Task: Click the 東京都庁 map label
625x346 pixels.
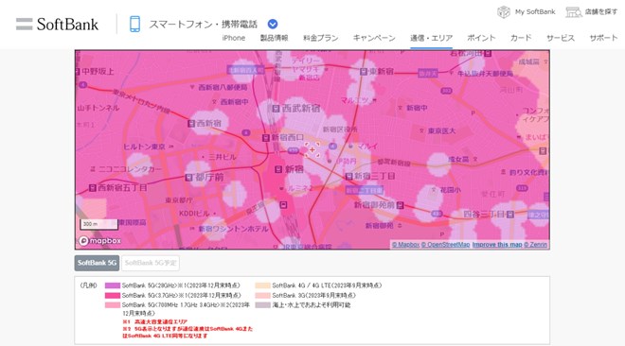Action: click(179, 200)
